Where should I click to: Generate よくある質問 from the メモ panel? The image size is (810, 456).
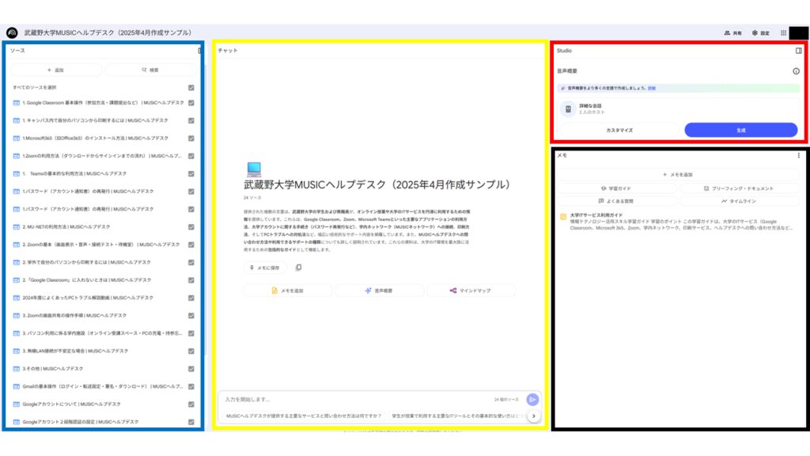tap(616, 201)
